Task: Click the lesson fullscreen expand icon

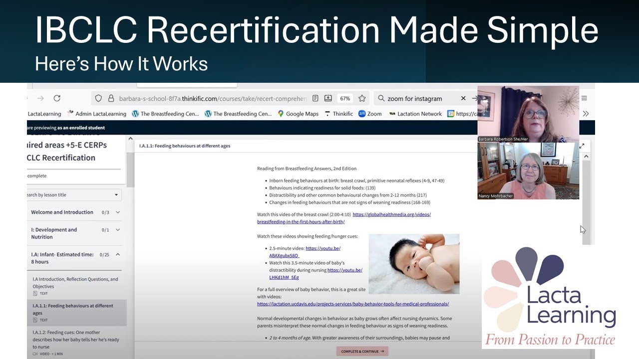Action: tap(582, 146)
